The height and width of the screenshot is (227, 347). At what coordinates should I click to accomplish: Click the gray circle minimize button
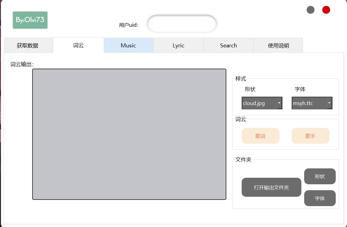pos(310,10)
